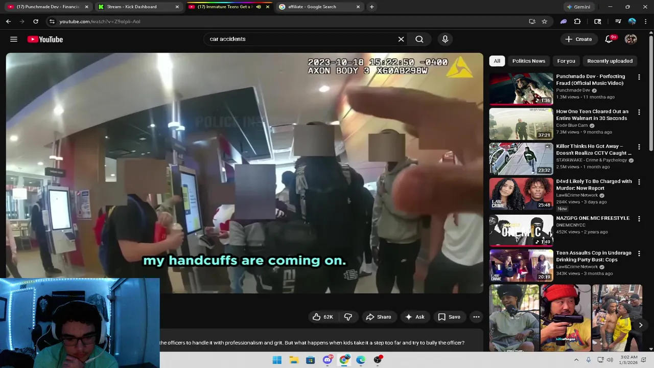The height and width of the screenshot is (368, 654).
Task: Select the Politics News filter chip
Action: (x=529, y=61)
